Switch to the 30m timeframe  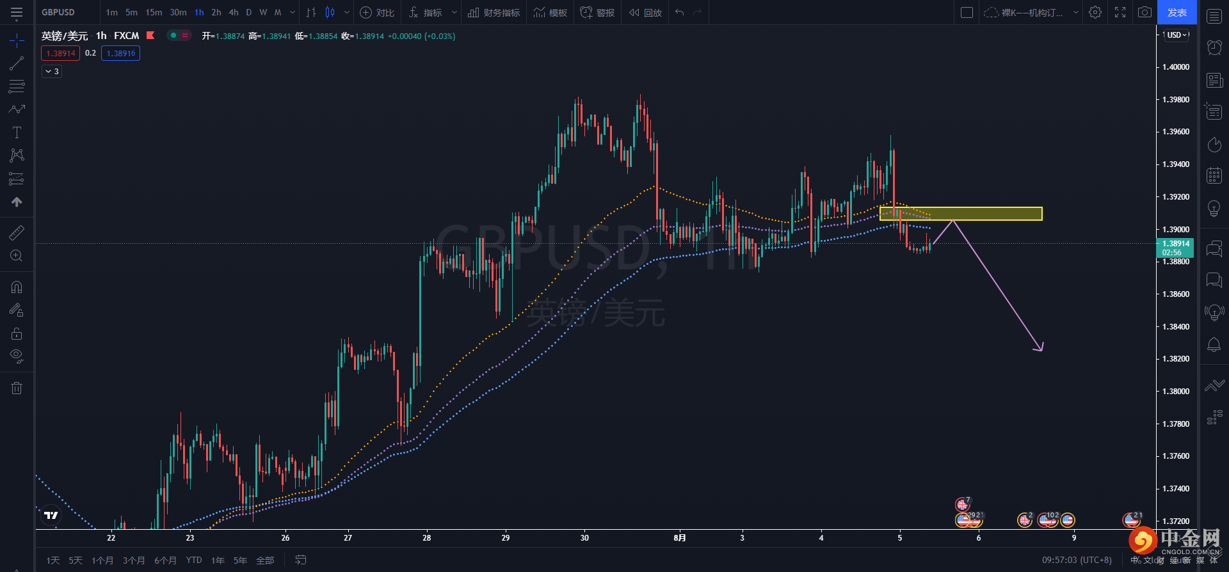click(178, 12)
